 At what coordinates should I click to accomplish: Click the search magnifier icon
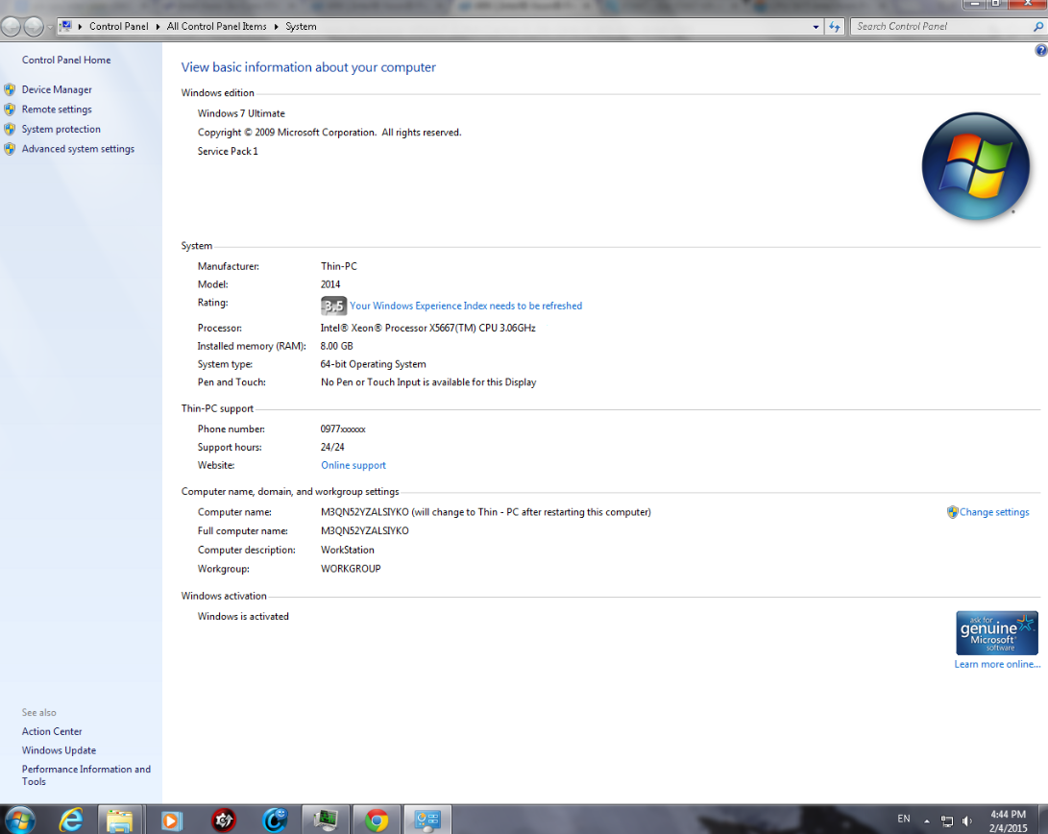click(x=1038, y=27)
